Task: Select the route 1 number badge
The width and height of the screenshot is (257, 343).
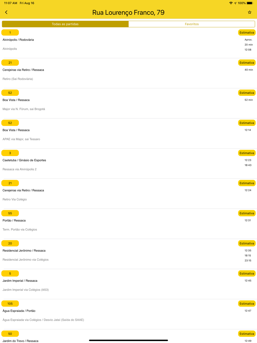Action: click(10, 33)
